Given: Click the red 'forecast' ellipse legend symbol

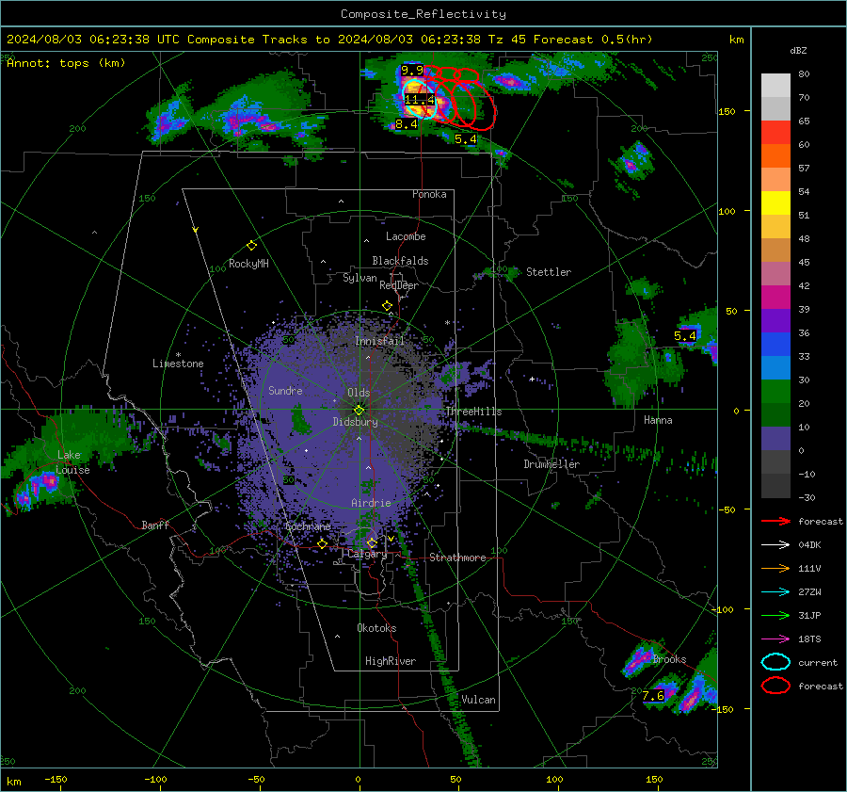Looking at the screenshot, I should (x=775, y=686).
